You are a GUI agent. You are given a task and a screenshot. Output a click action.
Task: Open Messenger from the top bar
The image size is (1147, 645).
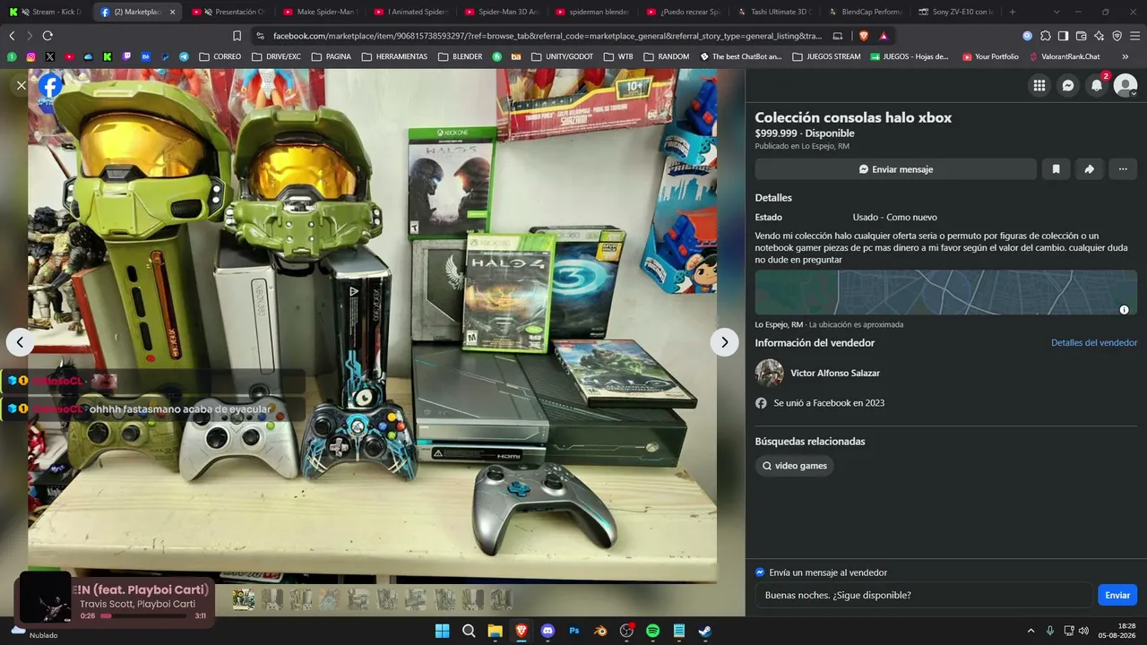point(1068,86)
